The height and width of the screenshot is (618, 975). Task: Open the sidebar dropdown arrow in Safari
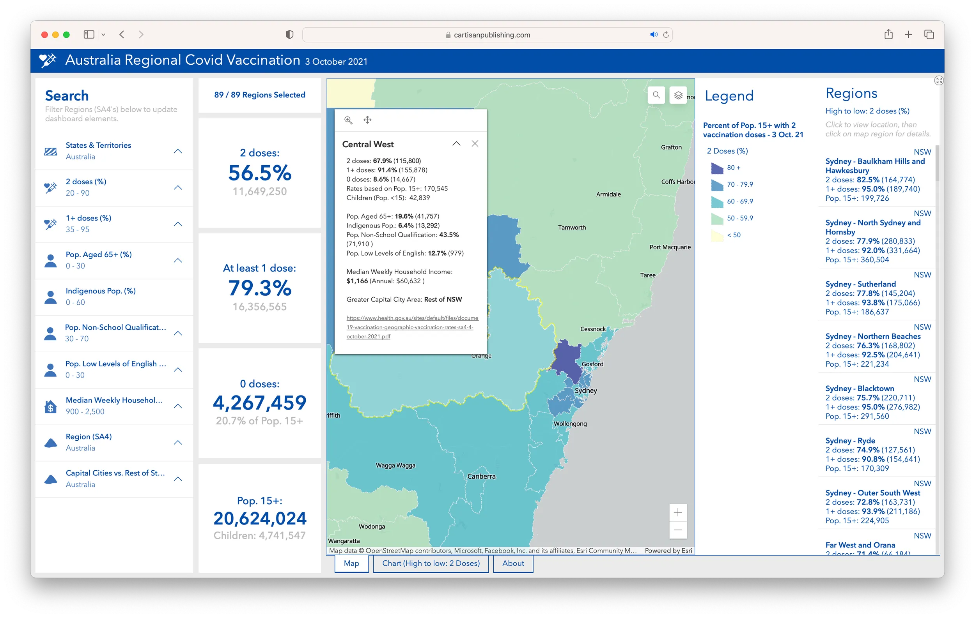point(103,35)
